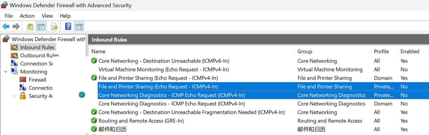The width and height of the screenshot is (429, 135).
Task: Select the Routing and Remote Access (GRE-In) rule
Action: point(258,121)
